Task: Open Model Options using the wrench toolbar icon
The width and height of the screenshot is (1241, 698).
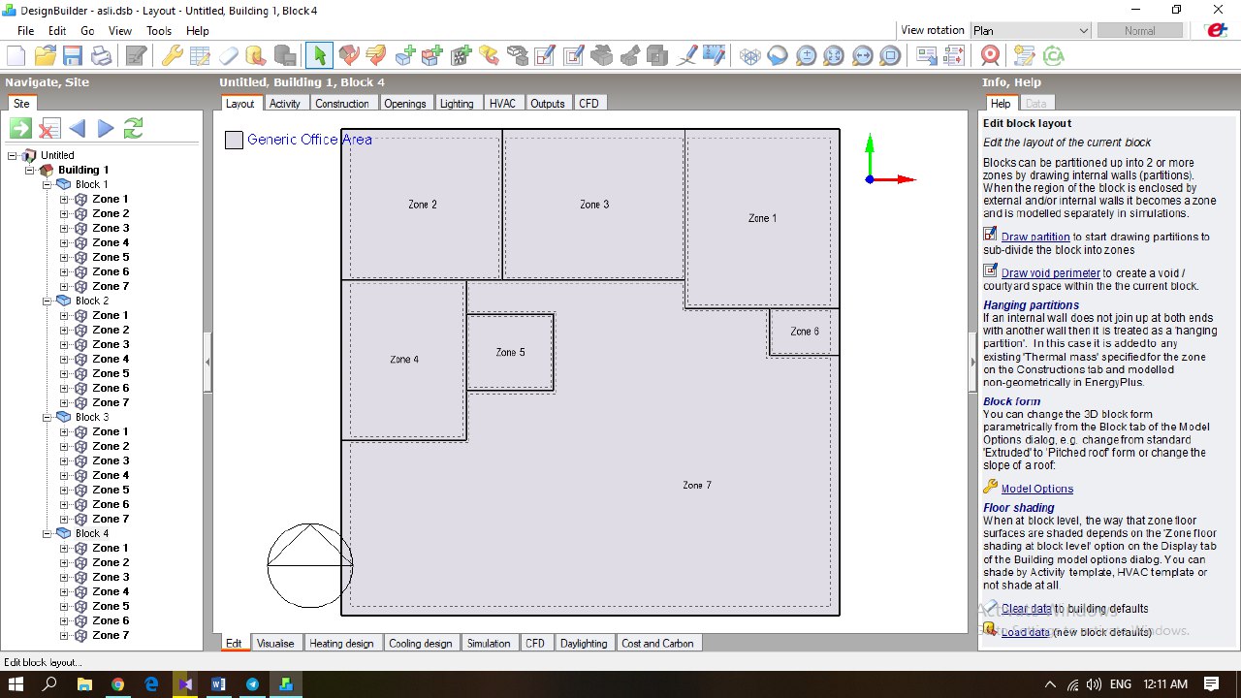Action: [172, 55]
